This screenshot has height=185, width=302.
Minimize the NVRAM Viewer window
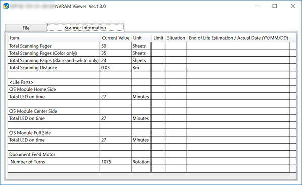[x=257, y=6]
